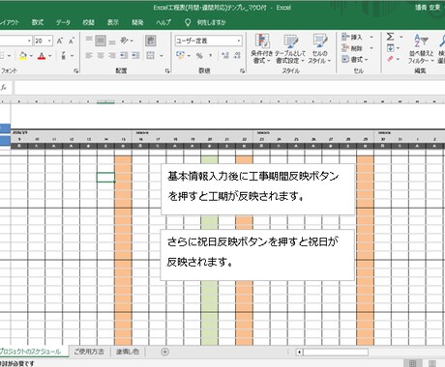Image resolution: width=445 pixels, height=367 pixels.
Task: Add a new sheet with plus button
Action: 164,352
